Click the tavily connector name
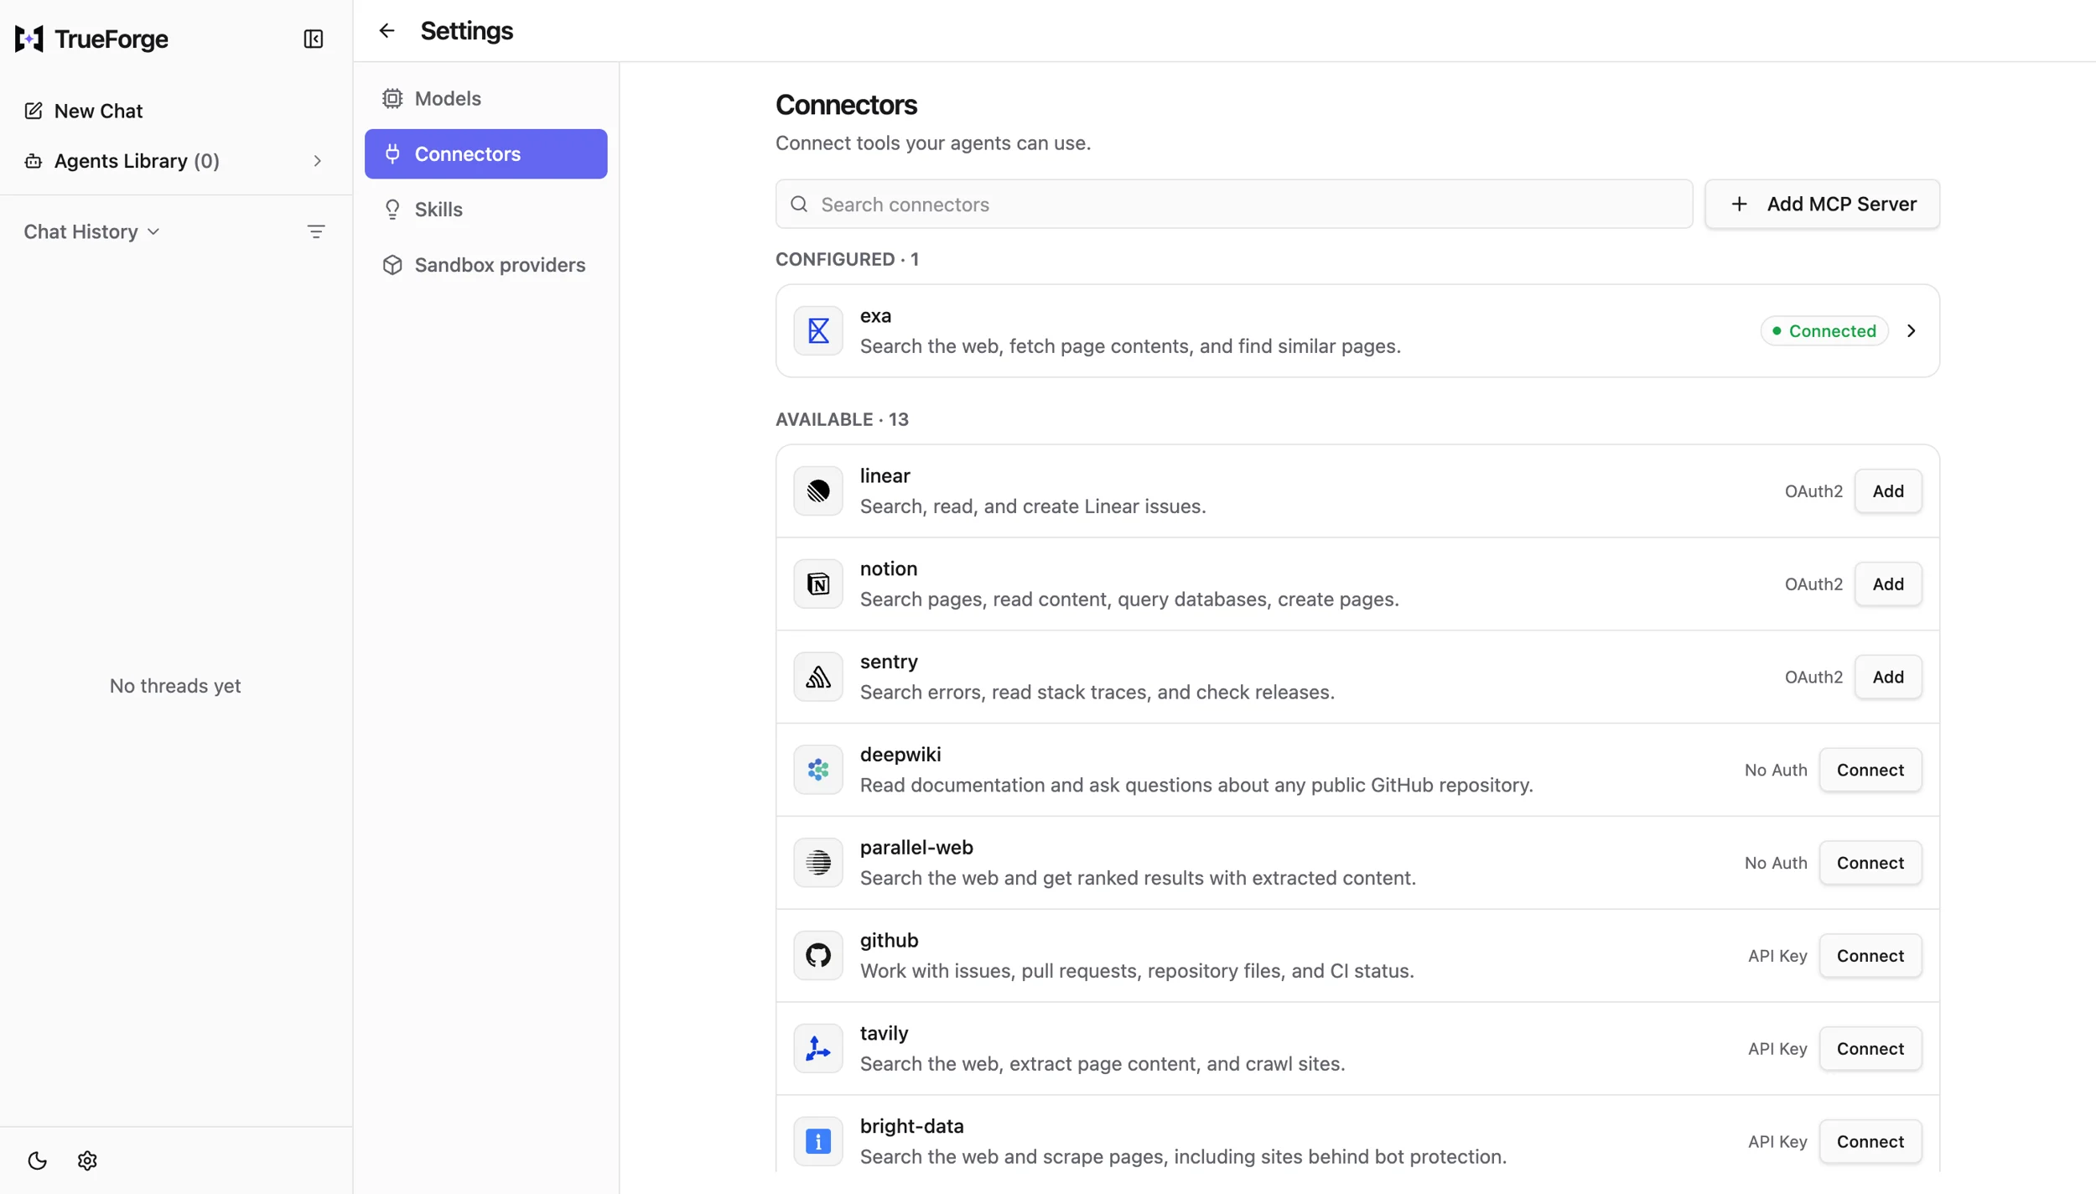 click(x=884, y=1033)
